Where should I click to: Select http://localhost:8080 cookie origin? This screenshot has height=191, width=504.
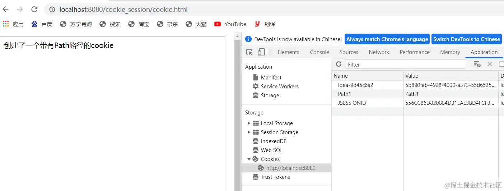[x=287, y=168]
